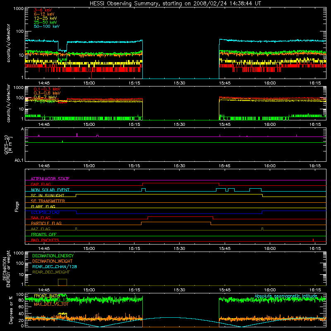Select the NON_SOLAR_EVENT flag label

pyautogui.click(x=50, y=190)
